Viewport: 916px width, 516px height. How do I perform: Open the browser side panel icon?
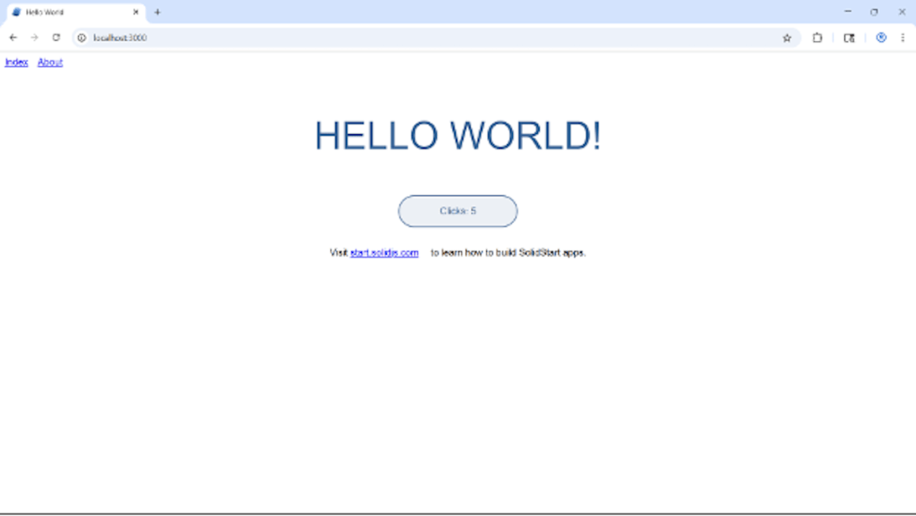pos(848,38)
